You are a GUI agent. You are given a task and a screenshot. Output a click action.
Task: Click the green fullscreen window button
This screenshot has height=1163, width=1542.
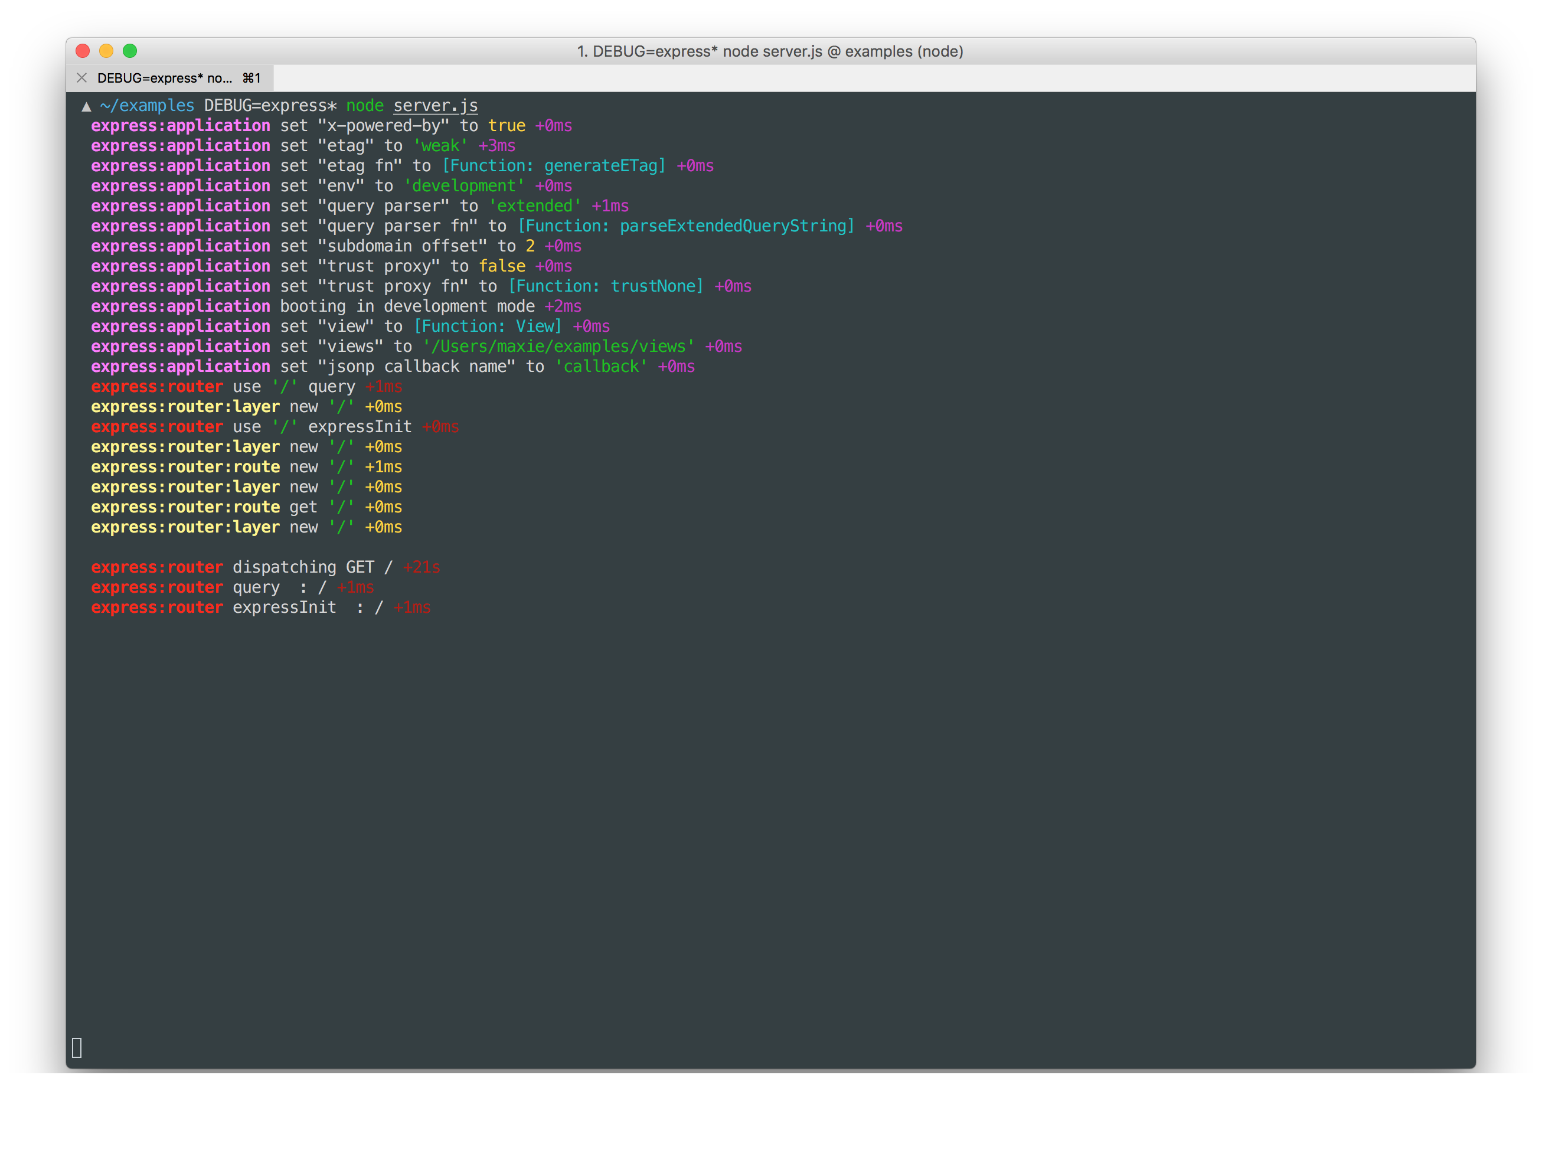tap(130, 51)
